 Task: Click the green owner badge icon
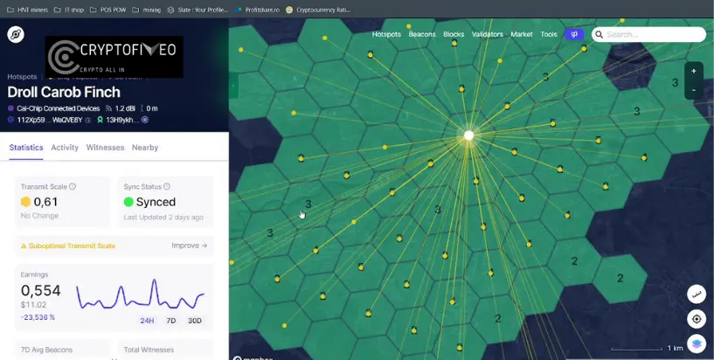tap(101, 121)
